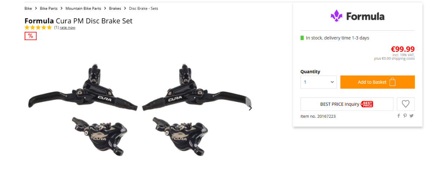Click Add to Basket button
This screenshot has height=173, width=448.
click(377, 82)
